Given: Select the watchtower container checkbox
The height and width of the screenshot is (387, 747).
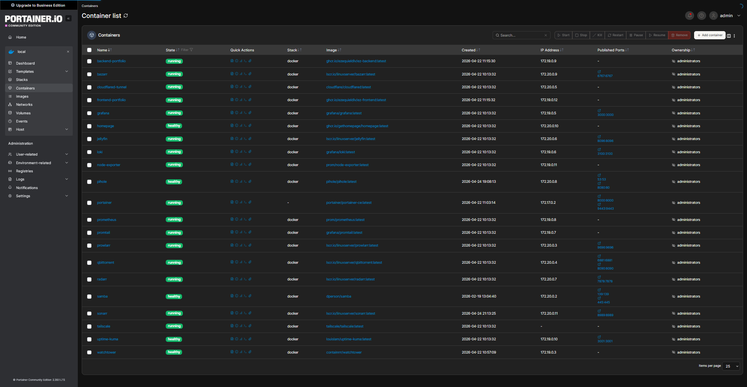Looking at the screenshot, I should point(89,352).
